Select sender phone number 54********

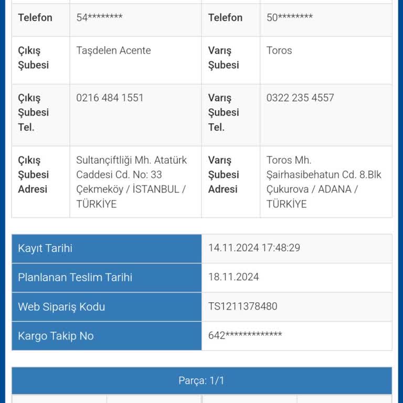tap(99, 17)
